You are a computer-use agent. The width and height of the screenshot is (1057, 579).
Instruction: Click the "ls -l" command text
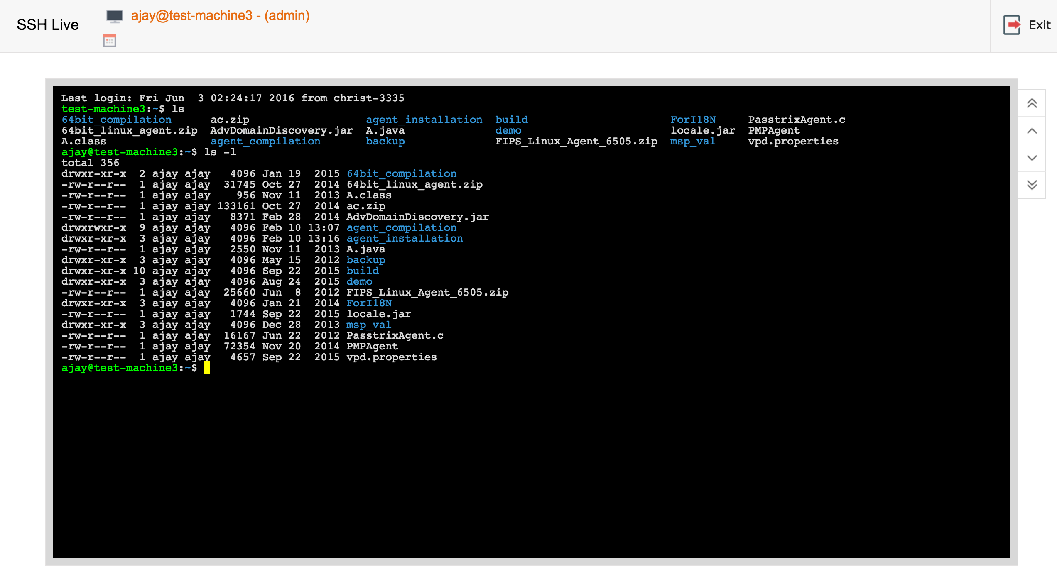(220, 152)
